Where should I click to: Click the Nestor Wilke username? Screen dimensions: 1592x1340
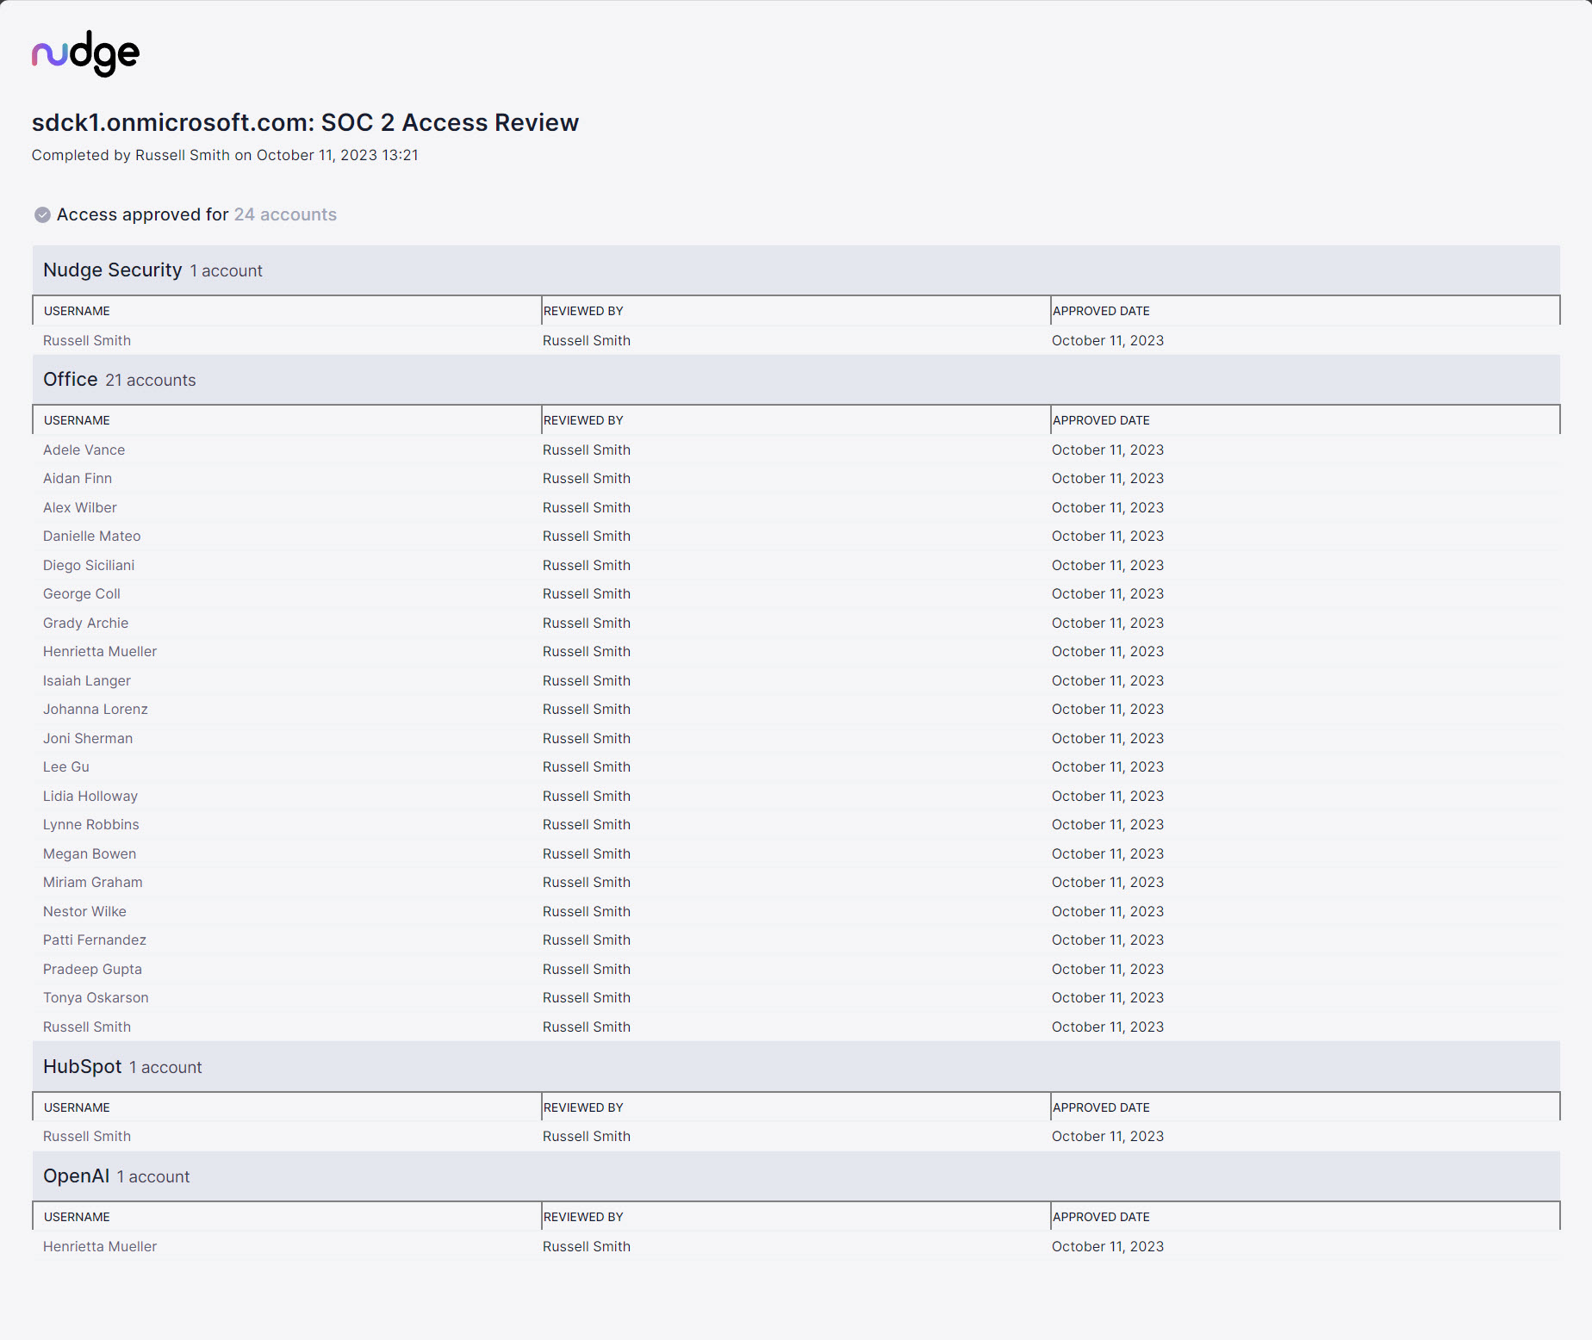click(84, 911)
